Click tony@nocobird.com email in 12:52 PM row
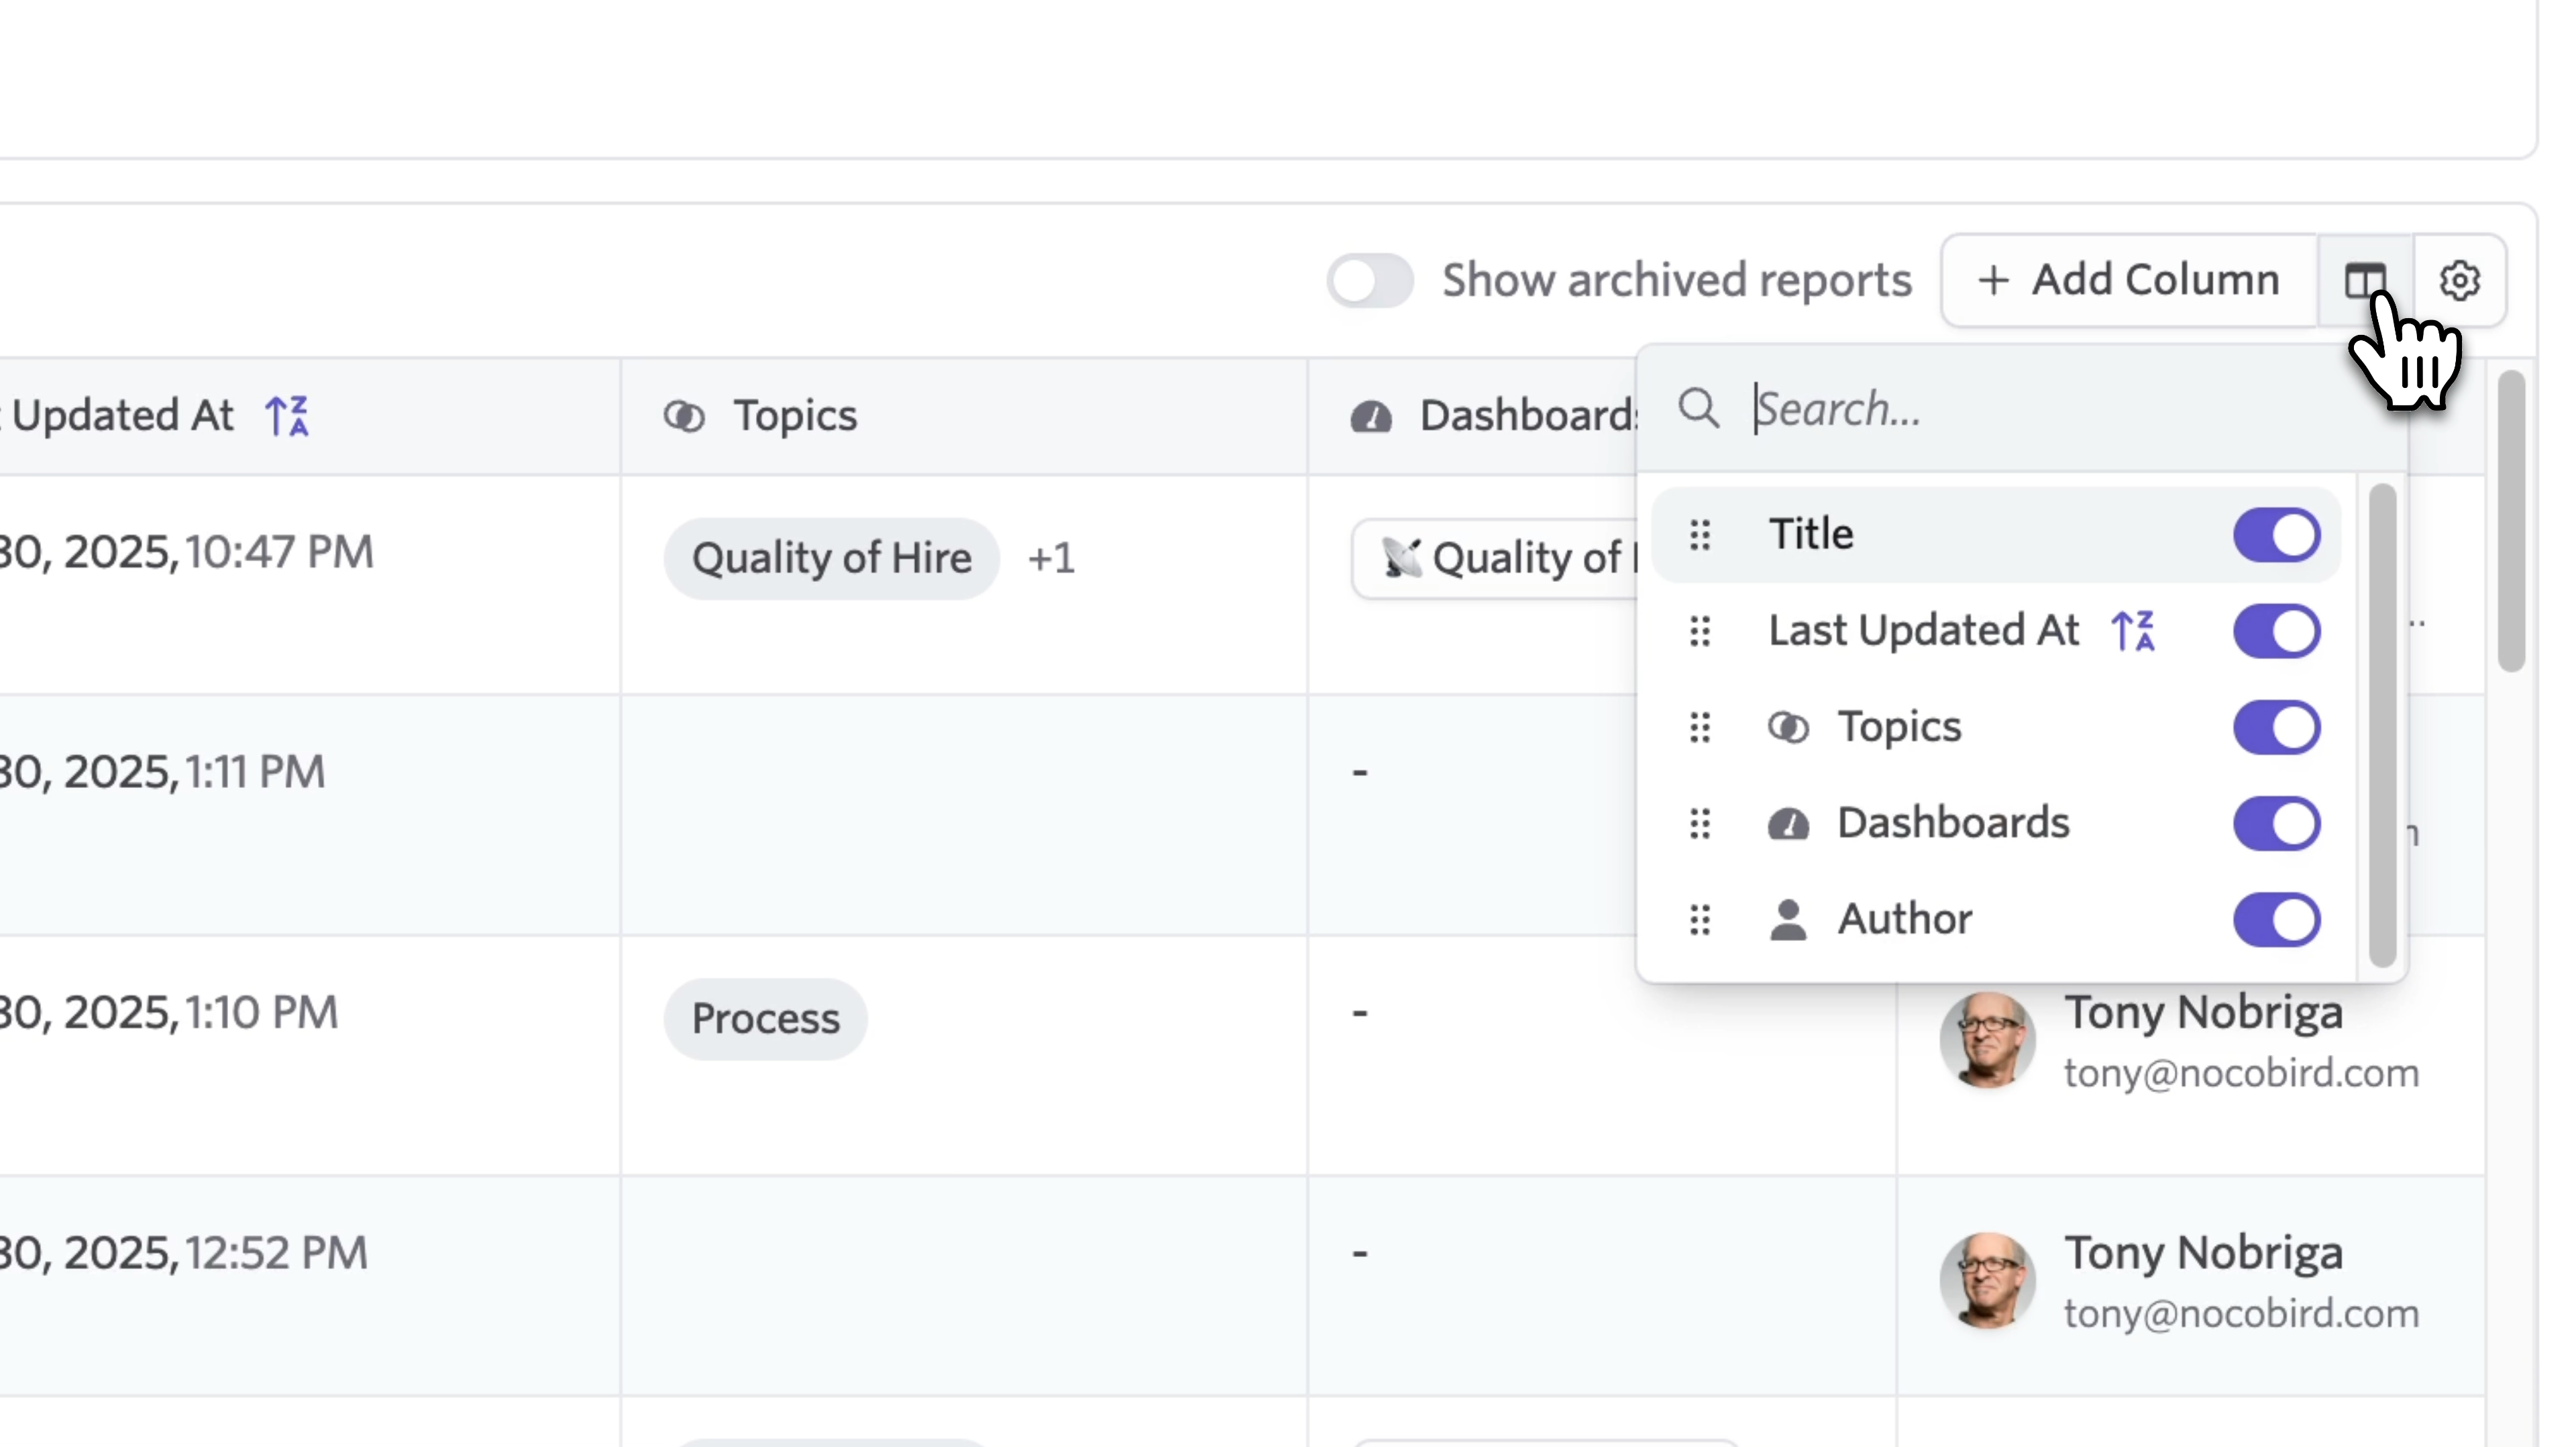The width and height of the screenshot is (2576, 1447). pyautogui.click(x=2241, y=1314)
